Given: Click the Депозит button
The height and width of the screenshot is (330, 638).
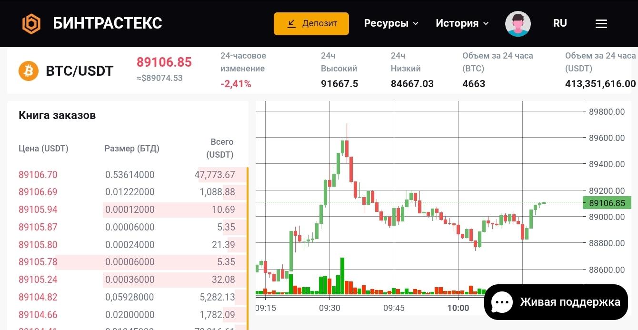Looking at the screenshot, I should [x=311, y=23].
